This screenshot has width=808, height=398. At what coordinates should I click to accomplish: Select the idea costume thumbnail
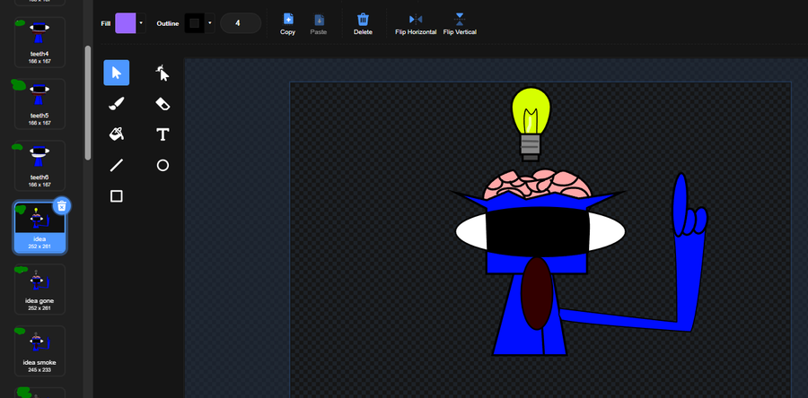(x=40, y=228)
